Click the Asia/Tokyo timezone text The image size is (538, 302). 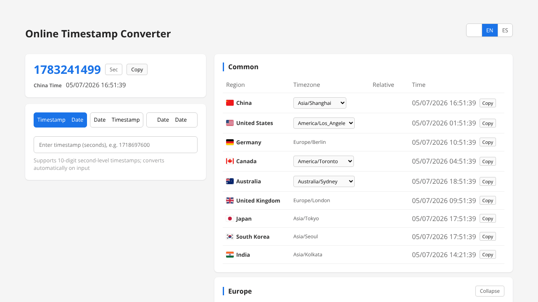tap(306, 219)
